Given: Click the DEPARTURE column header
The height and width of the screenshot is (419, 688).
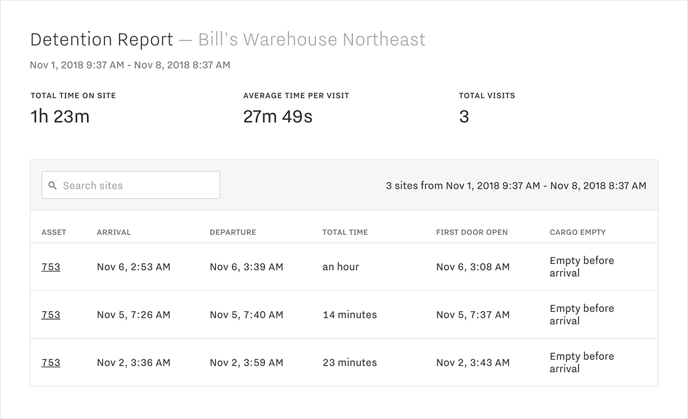Looking at the screenshot, I should (233, 232).
